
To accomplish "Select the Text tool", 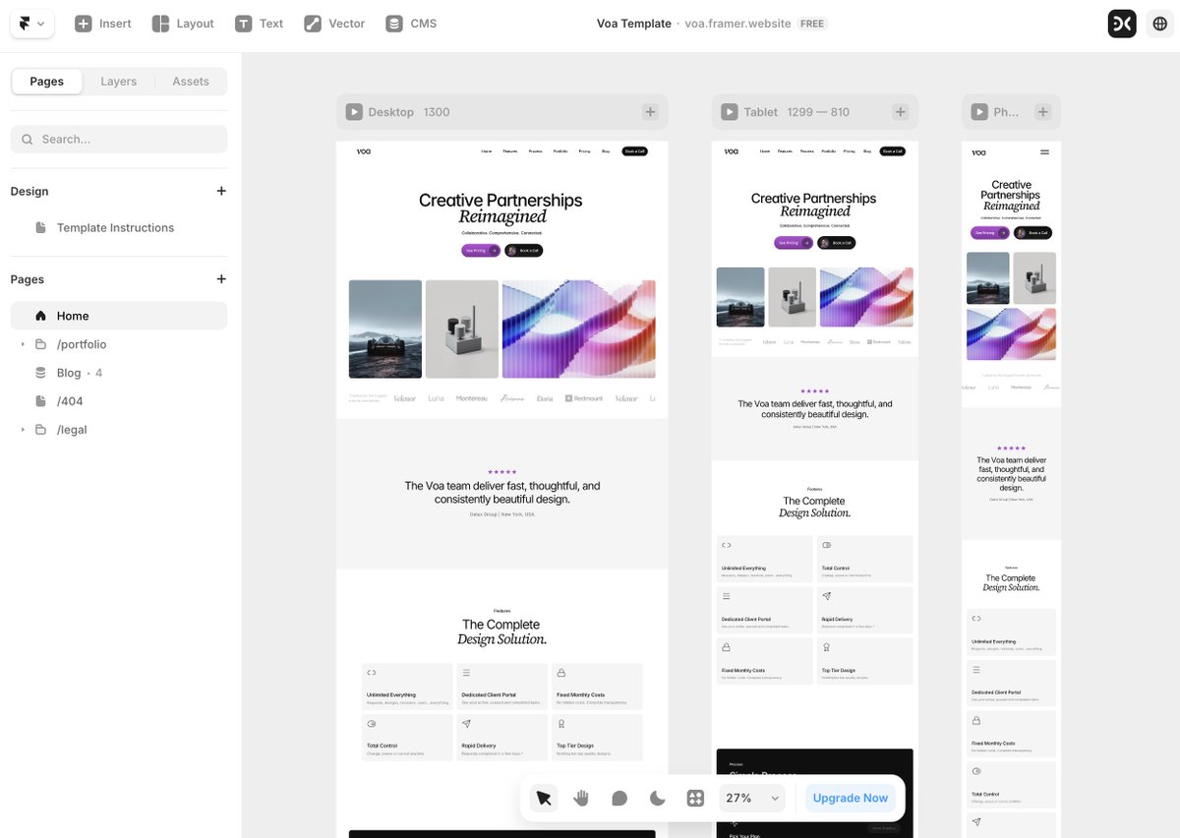I will pos(260,24).
